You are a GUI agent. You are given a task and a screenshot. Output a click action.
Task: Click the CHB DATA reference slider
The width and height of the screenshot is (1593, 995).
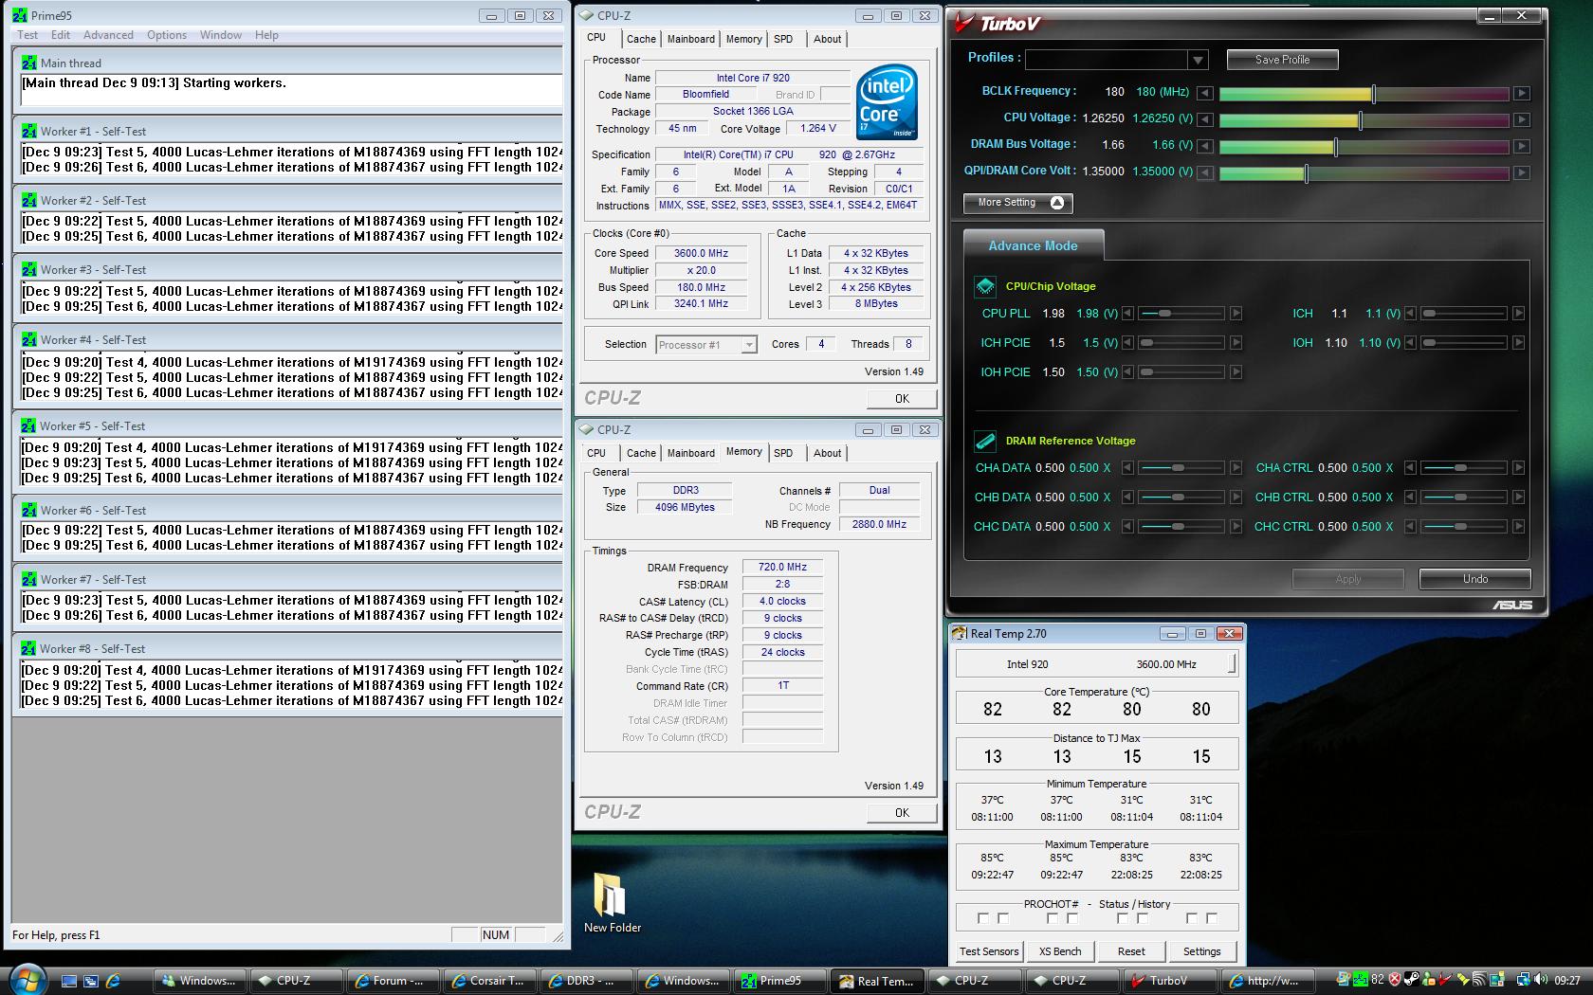click(x=1181, y=497)
